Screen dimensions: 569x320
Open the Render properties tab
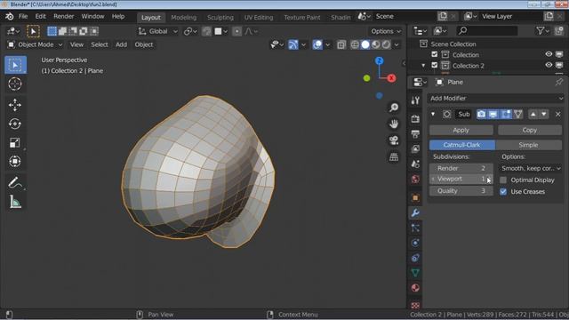pos(415,119)
